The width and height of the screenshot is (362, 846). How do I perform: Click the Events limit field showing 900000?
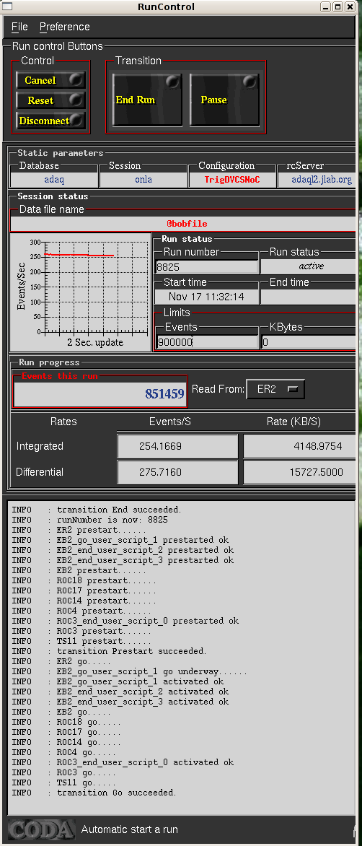pyautogui.click(x=207, y=342)
